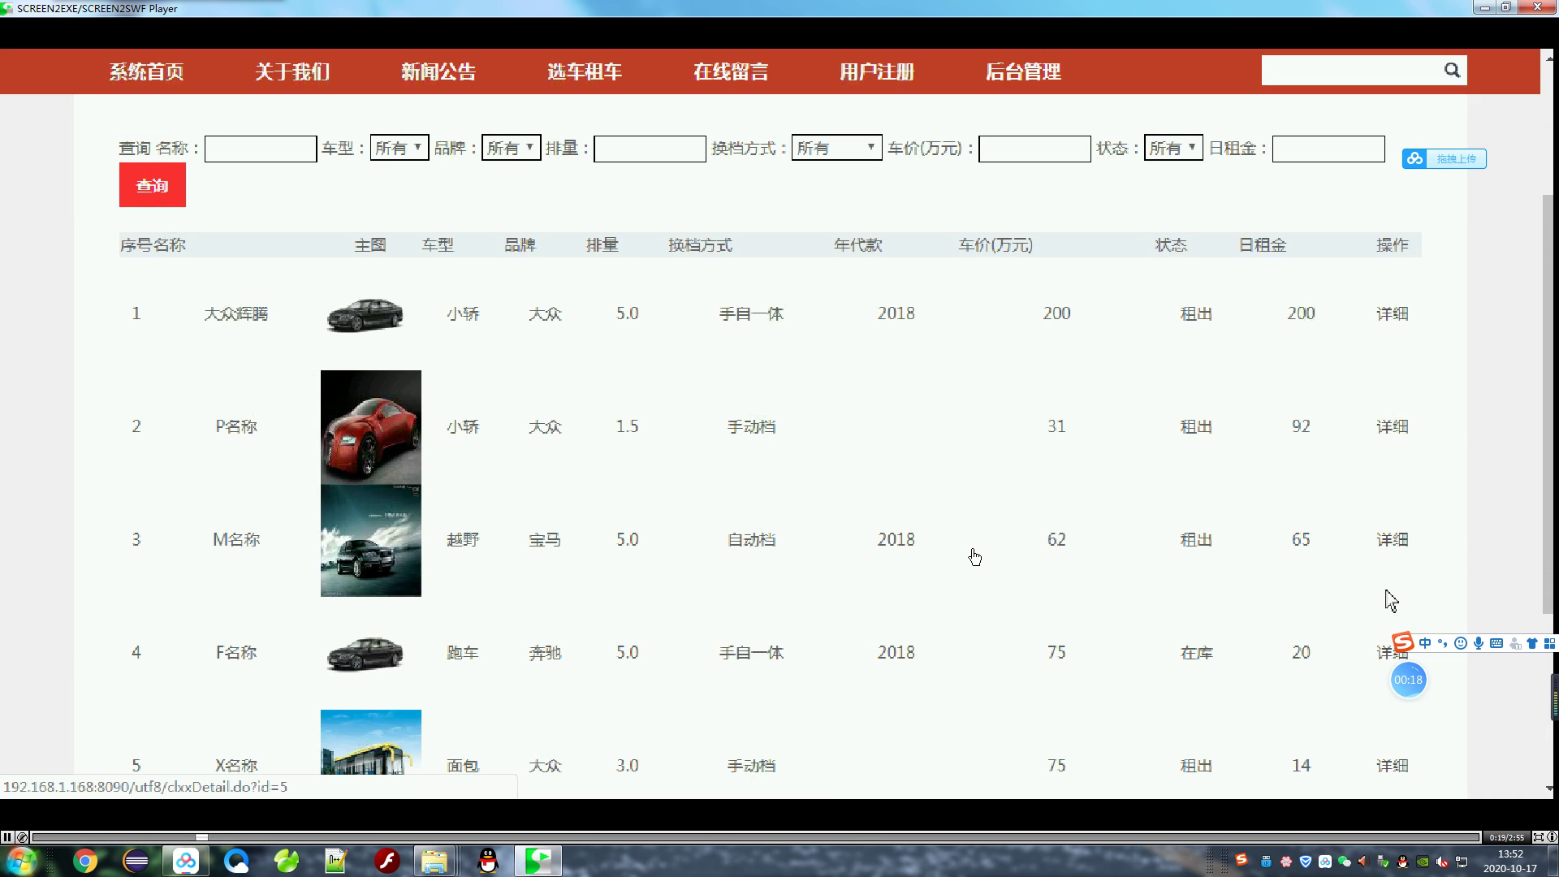This screenshot has height=877, width=1559.
Task: Open 关于我们 menu item
Action: pos(292,71)
